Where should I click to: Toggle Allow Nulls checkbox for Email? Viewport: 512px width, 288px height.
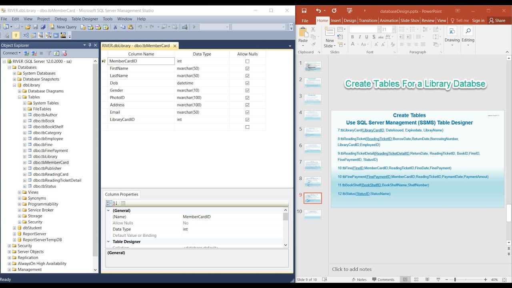pos(247,112)
